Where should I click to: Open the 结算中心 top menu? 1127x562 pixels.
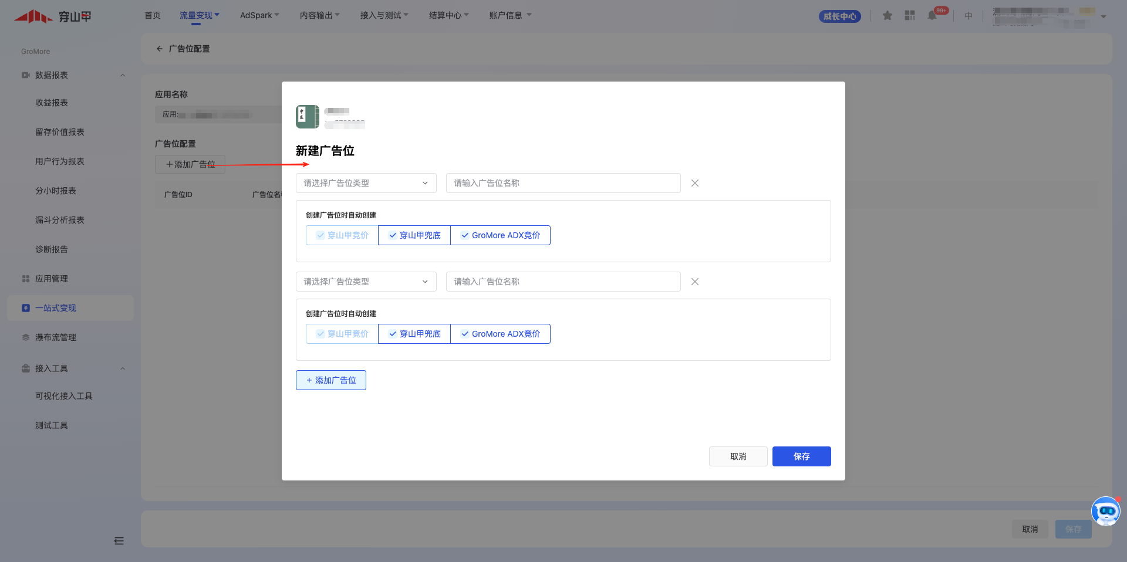(x=448, y=15)
